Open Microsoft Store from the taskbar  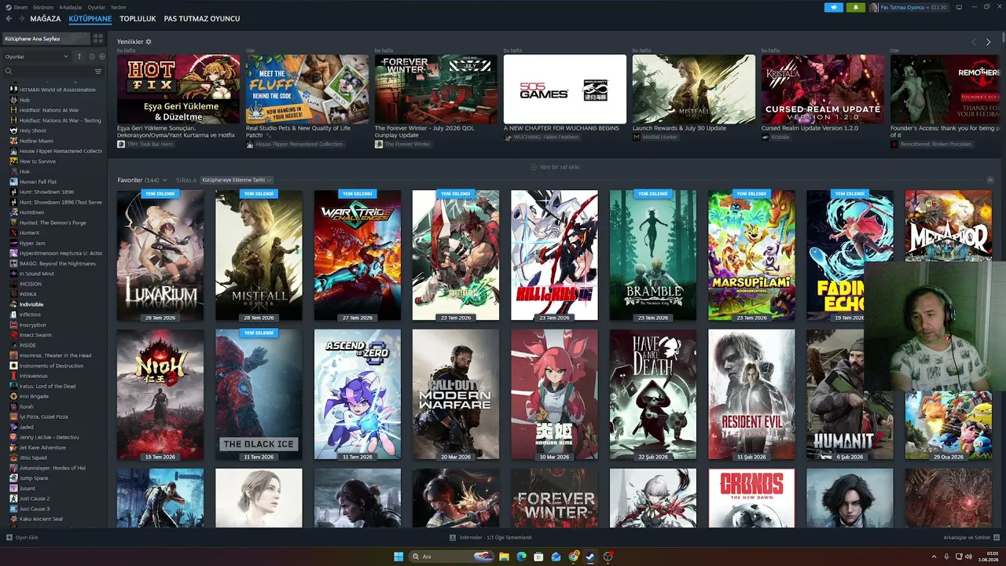tap(538, 557)
